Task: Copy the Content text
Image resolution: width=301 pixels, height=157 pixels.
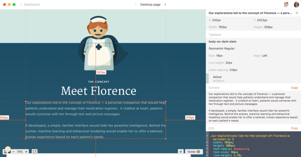Action: pos(294,88)
